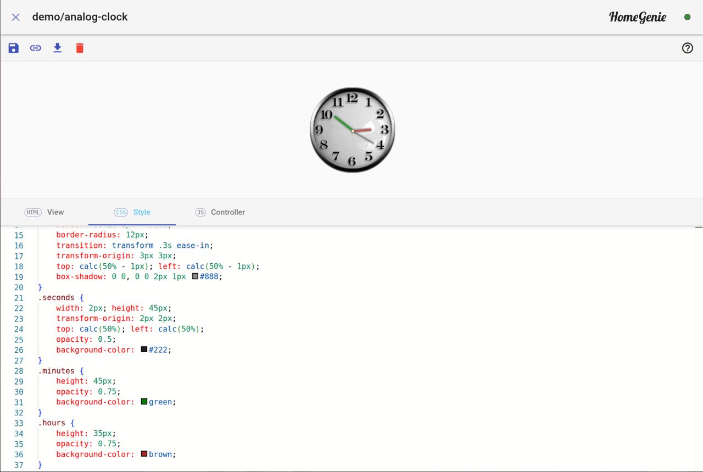Switch to the View HTML tab
The image size is (703, 472).
point(44,212)
